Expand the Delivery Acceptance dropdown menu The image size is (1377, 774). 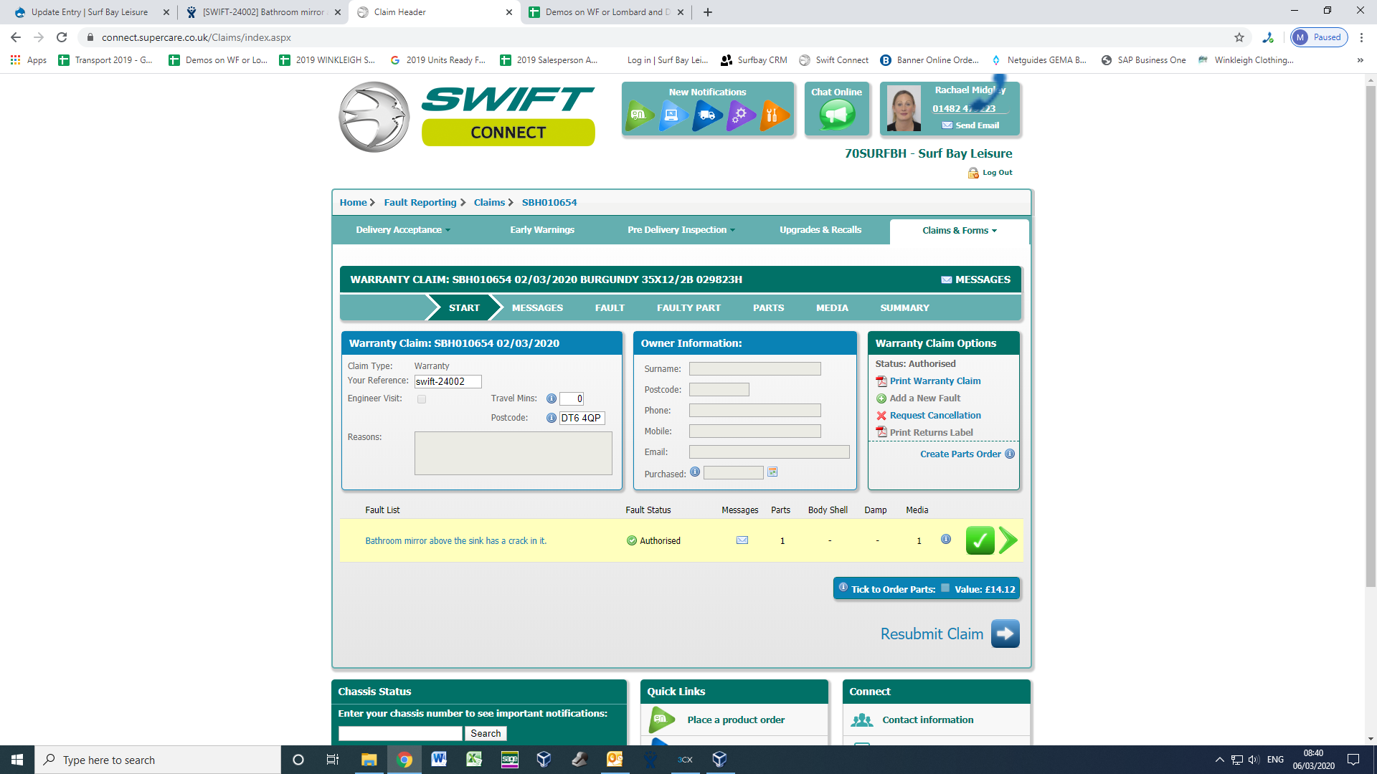click(403, 230)
